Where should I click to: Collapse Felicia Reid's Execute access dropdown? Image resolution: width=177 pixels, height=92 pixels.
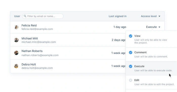pos(153,27)
